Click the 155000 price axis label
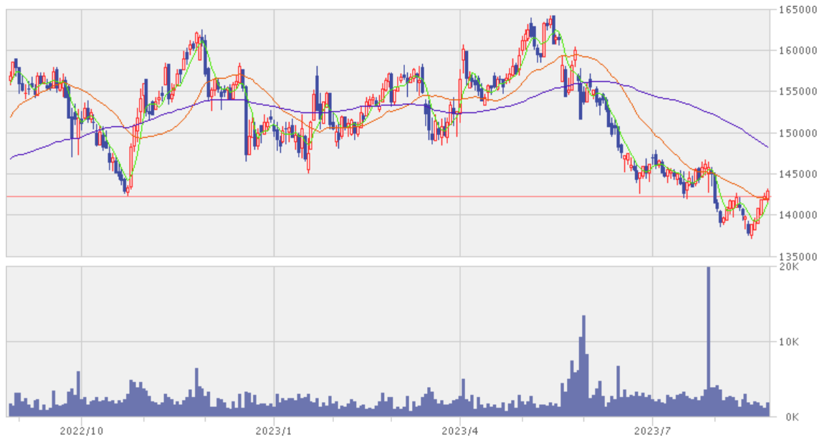This screenshot has height=440, width=822. click(798, 92)
